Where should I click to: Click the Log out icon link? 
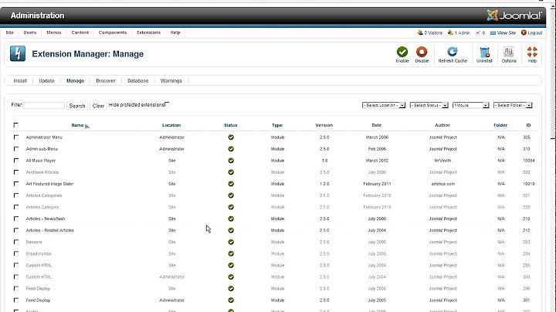point(531,32)
